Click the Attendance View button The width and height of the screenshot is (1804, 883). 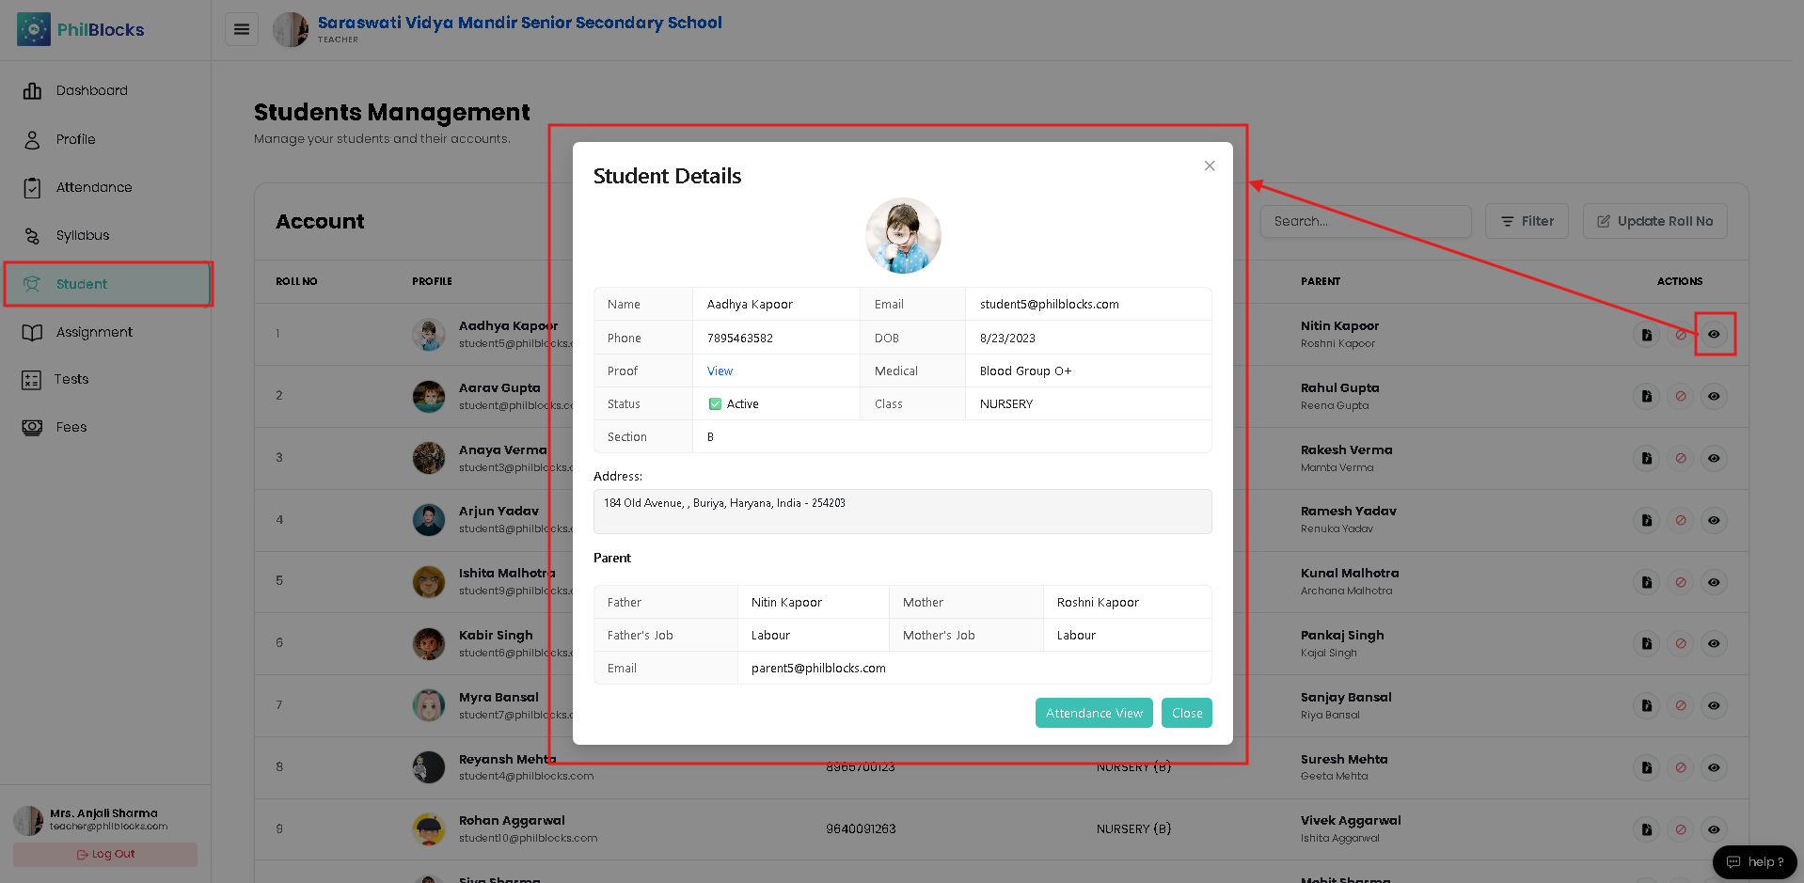[x=1094, y=713]
